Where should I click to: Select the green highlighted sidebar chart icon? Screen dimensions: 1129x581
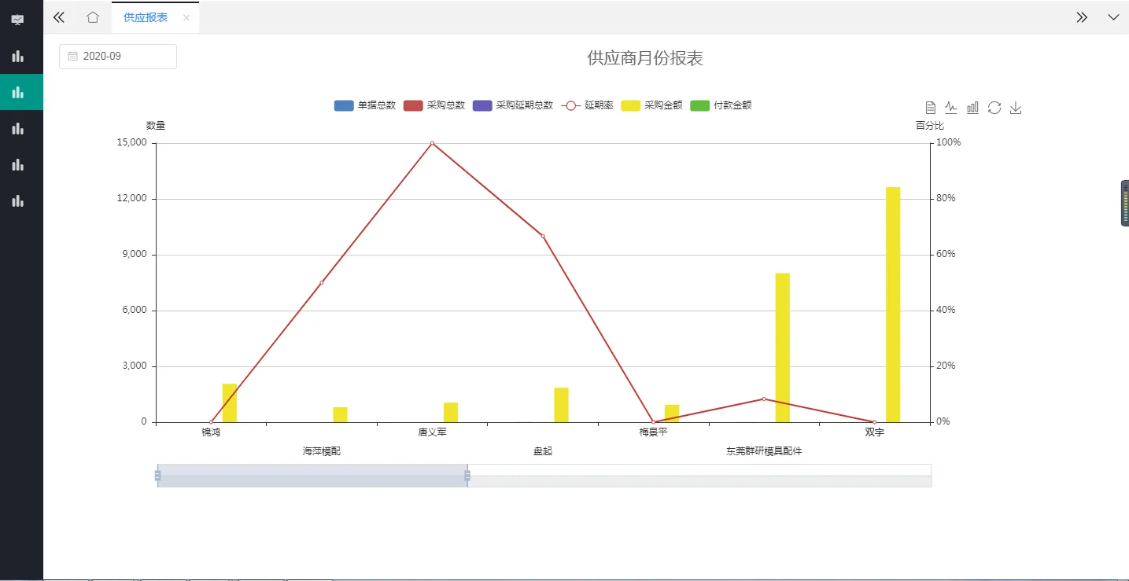tap(17, 92)
